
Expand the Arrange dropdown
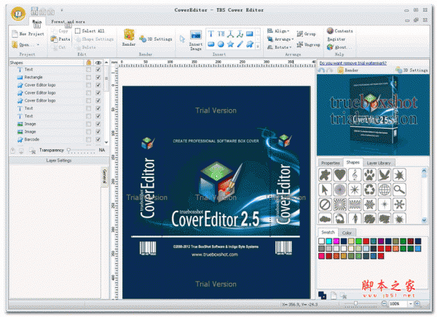click(x=292, y=39)
